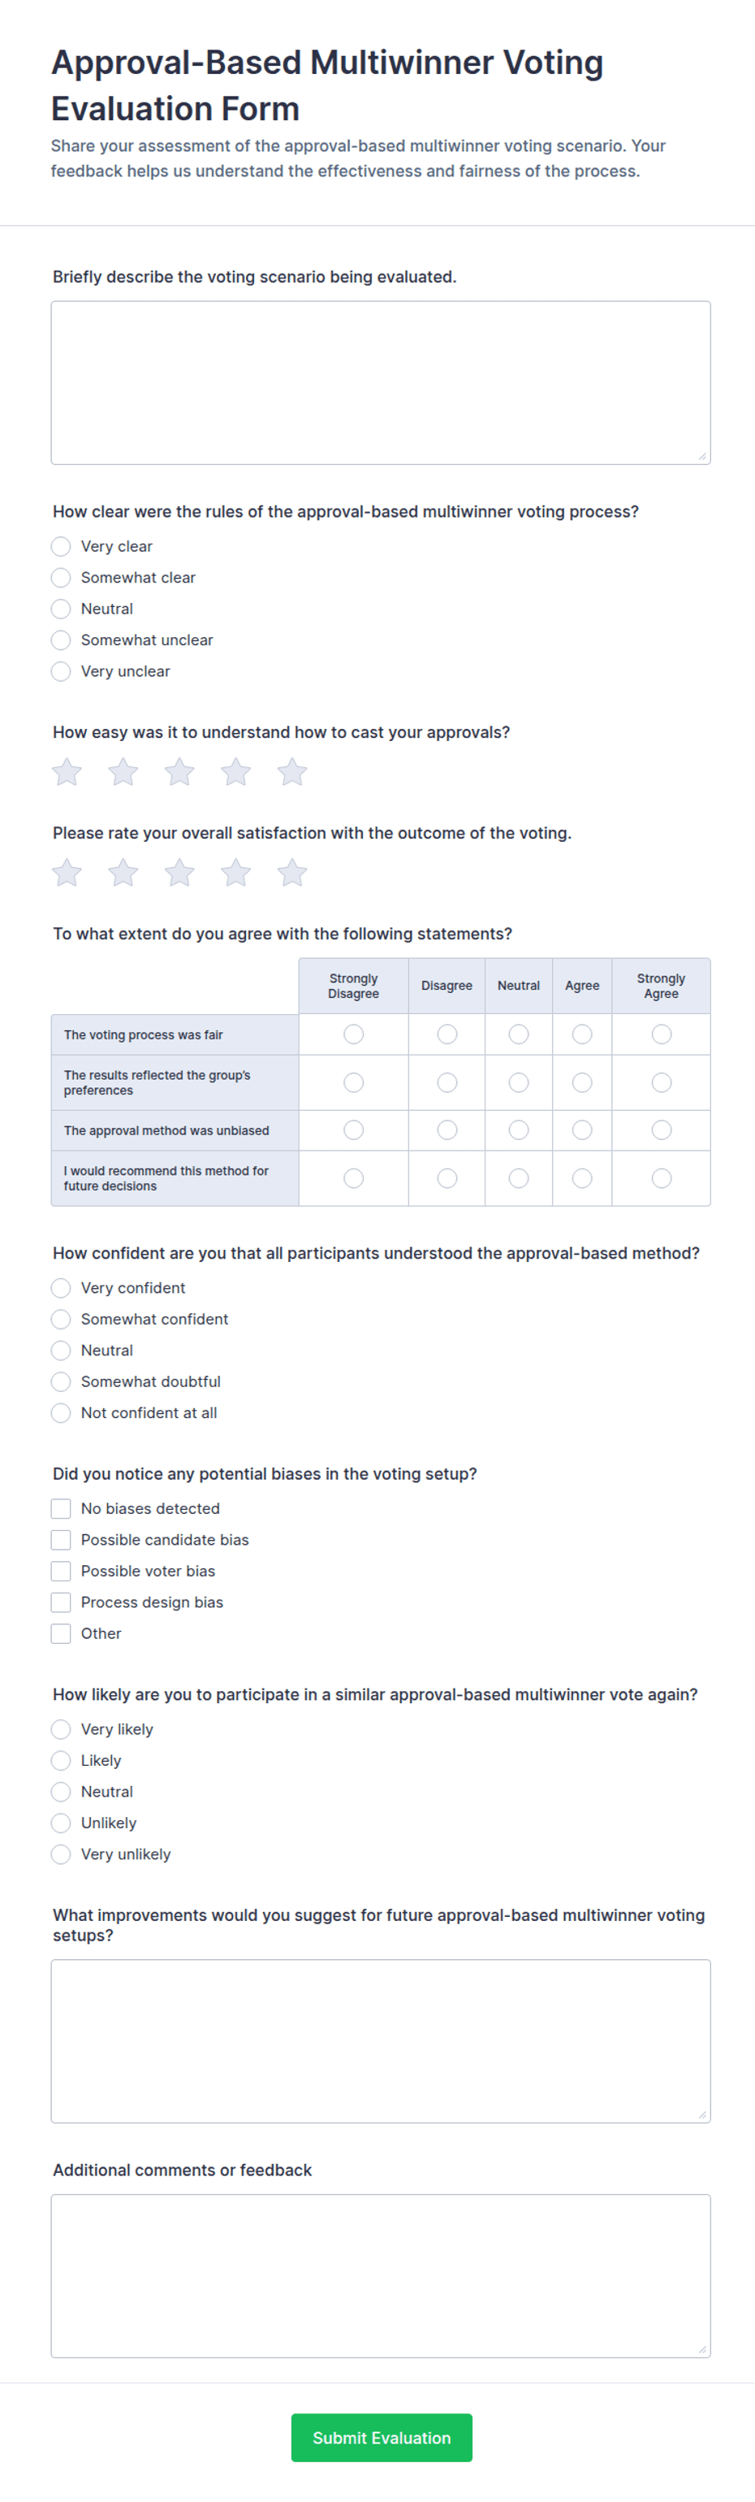The width and height of the screenshot is (755, 2502).
Task: Rate overall satisfaction two stars
Action: (123, 874)
